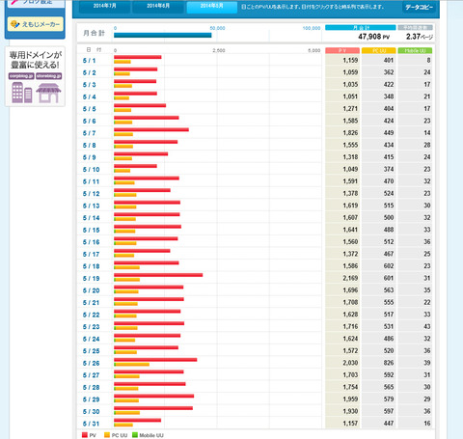Open date link 5 / 25
The image size is (463, 439).
click(x=91, y=351)
